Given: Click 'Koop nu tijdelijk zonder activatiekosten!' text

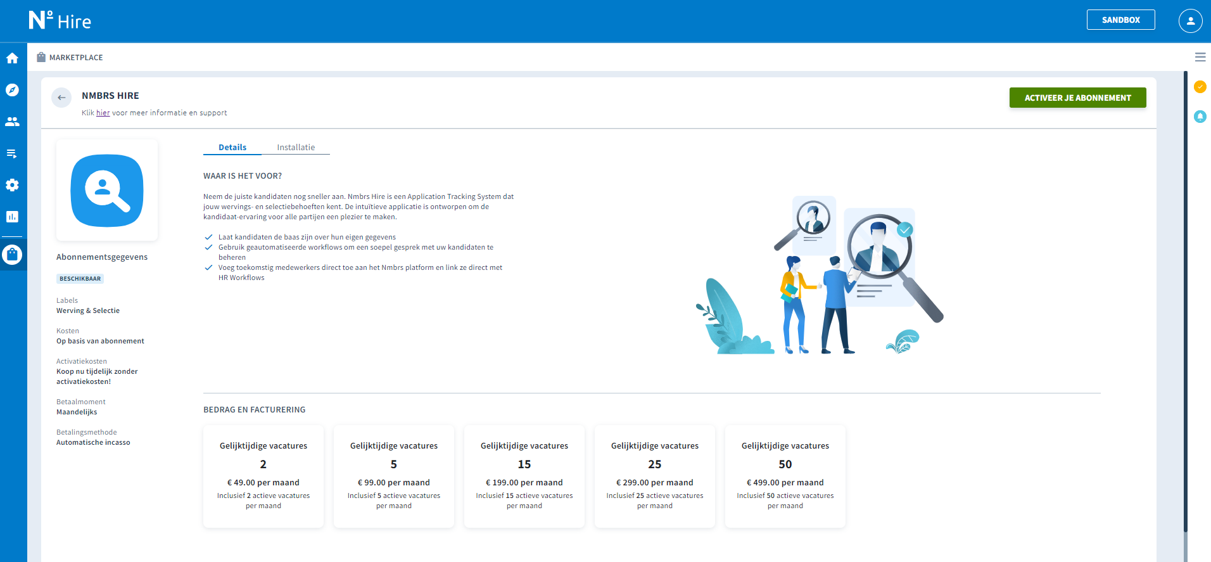Looking at the screenshot, I should [x=97, y=376].
